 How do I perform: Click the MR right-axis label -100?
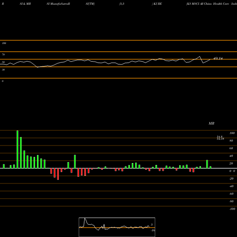click(x=232, y=209)
